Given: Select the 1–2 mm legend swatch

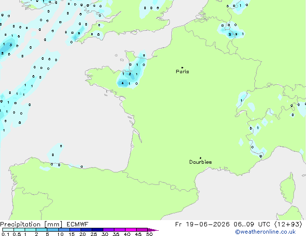Looking at the screenshot, I should pos(30,230).
